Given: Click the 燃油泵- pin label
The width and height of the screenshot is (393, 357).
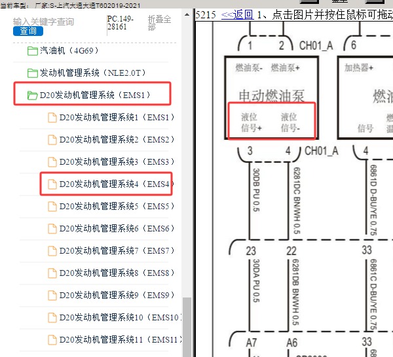Looking at the screenshot, I should click(x=249, y=67).
